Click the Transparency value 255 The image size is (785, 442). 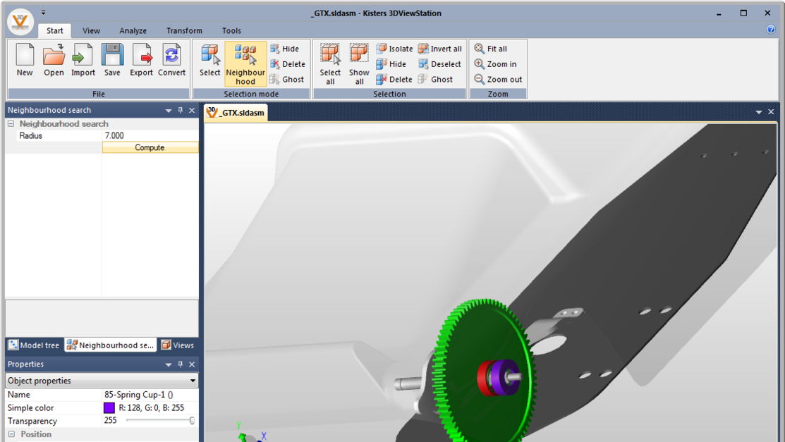110,420
